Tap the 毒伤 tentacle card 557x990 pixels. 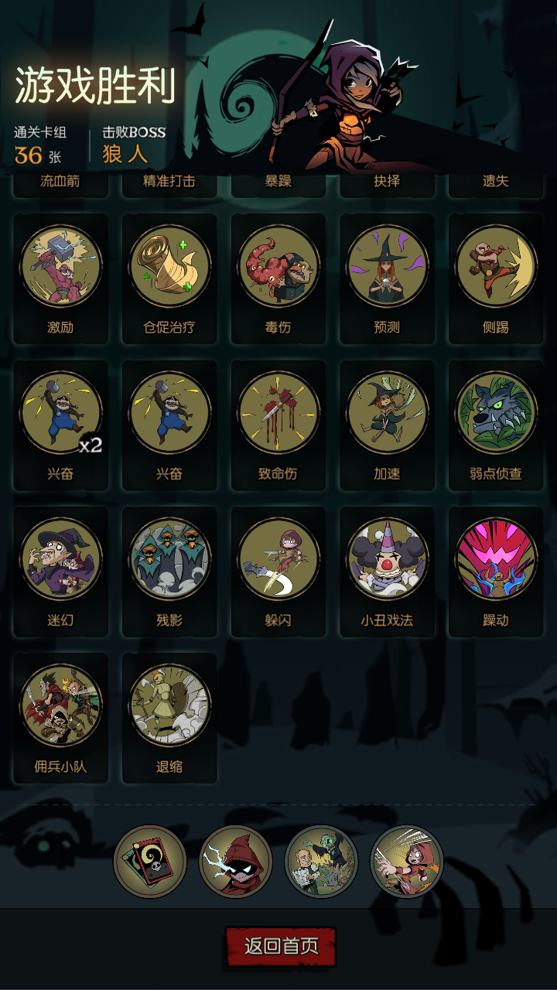click(x=278, y=266)
